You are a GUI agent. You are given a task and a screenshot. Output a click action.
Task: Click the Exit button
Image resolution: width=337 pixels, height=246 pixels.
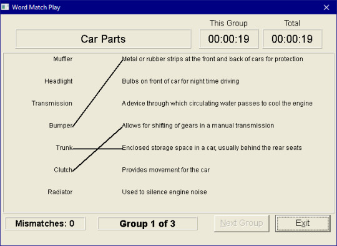click(303, 223)
